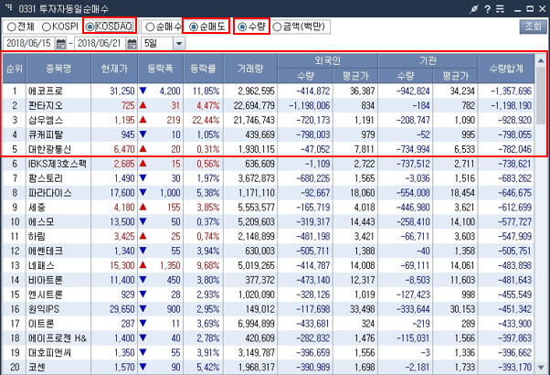The height and width of the screenshot is (375, 550).
Task: Select stock row 세중
Action: click(x=269, y=207)
